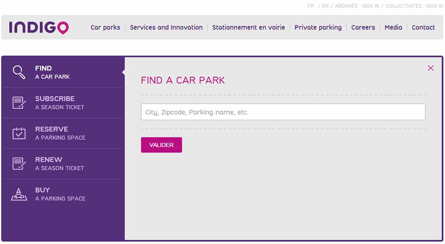Open Collectivités sign in link
The height and width of the screenshot is (244, 445).
click(x=414, y=6)
